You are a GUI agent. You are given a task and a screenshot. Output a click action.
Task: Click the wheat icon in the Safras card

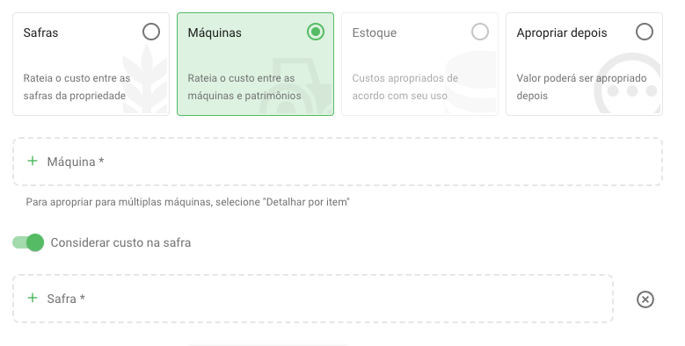145,79
